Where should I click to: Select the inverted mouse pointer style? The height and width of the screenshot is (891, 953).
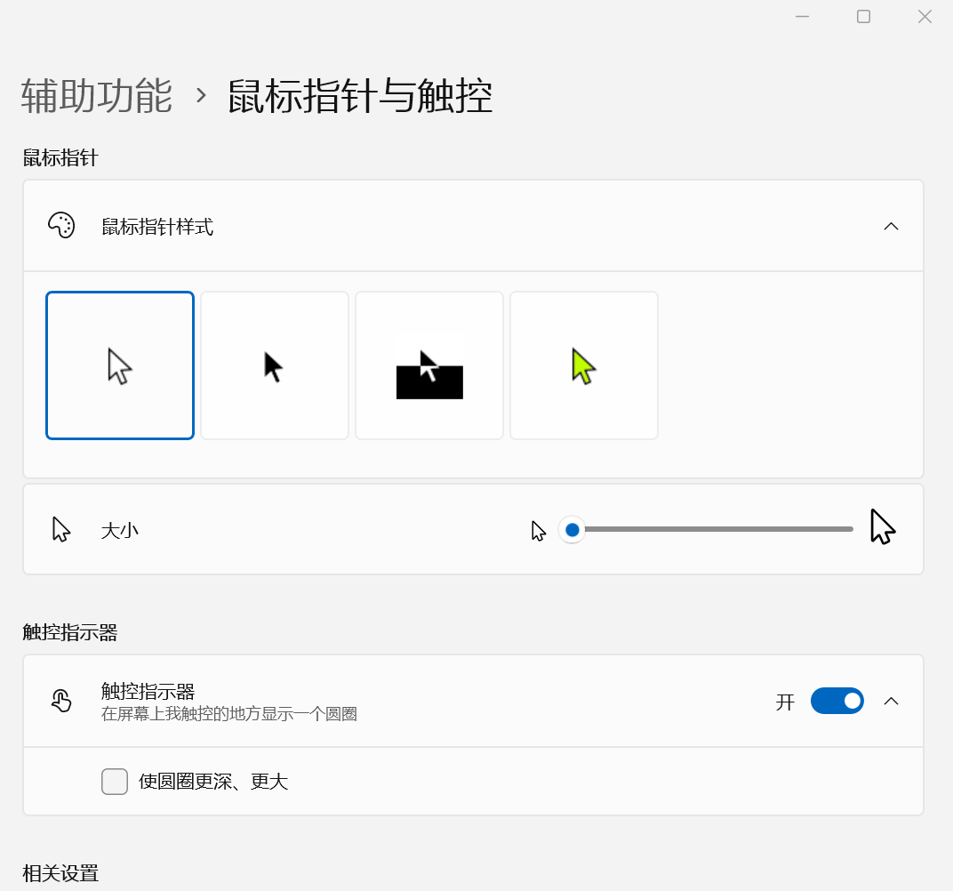pos(429,365)
